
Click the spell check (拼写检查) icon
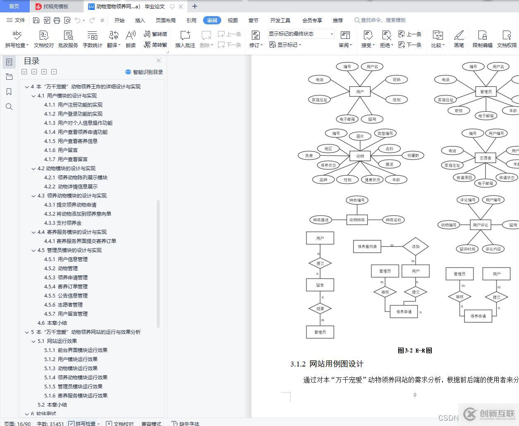pos(17,36)
